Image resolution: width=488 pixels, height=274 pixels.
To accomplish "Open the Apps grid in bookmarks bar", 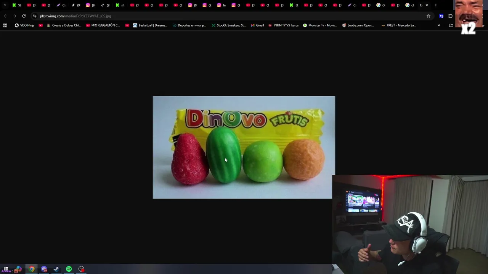I will tap(5, 25).
